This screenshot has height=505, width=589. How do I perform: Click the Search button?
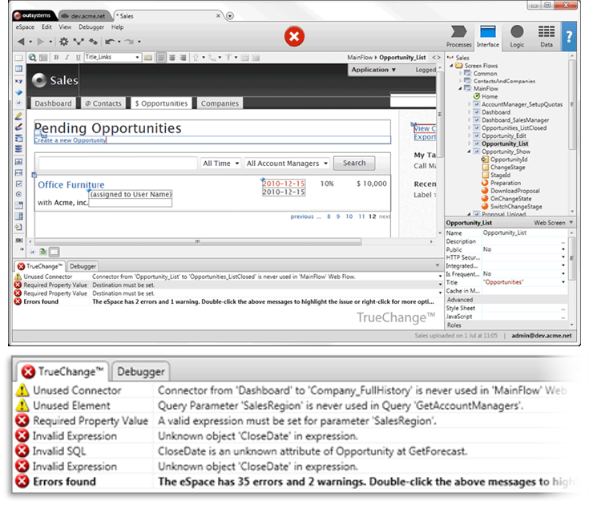(x=354, y=163)
